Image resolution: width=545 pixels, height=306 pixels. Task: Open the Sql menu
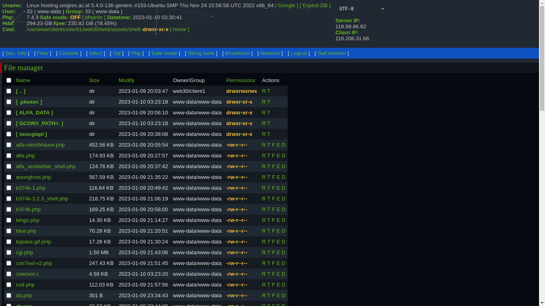click(117, 53)
